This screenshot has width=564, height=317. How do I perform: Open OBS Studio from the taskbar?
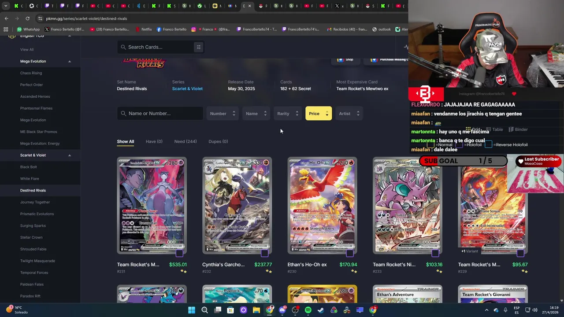click(x=295, y=310)
